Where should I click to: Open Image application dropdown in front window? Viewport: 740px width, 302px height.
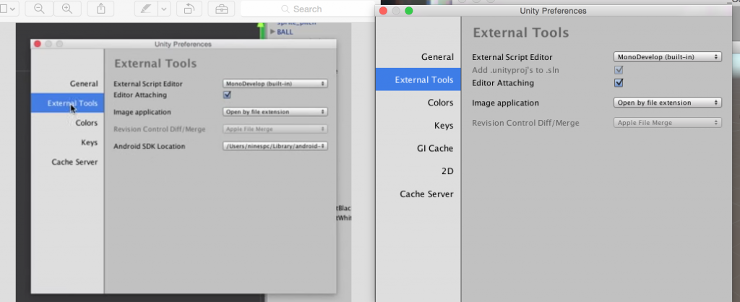tap(667, 103)
